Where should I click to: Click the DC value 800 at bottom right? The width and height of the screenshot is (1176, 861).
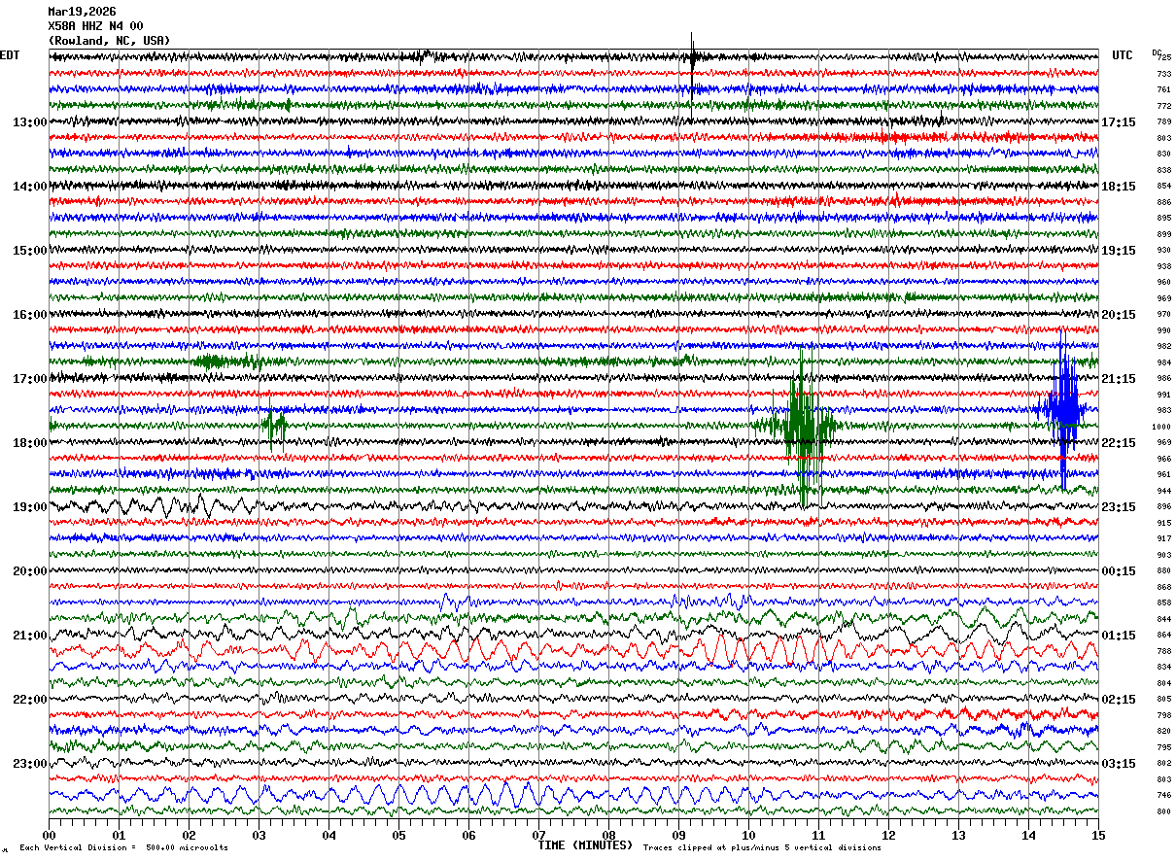tap(1164, 811)
